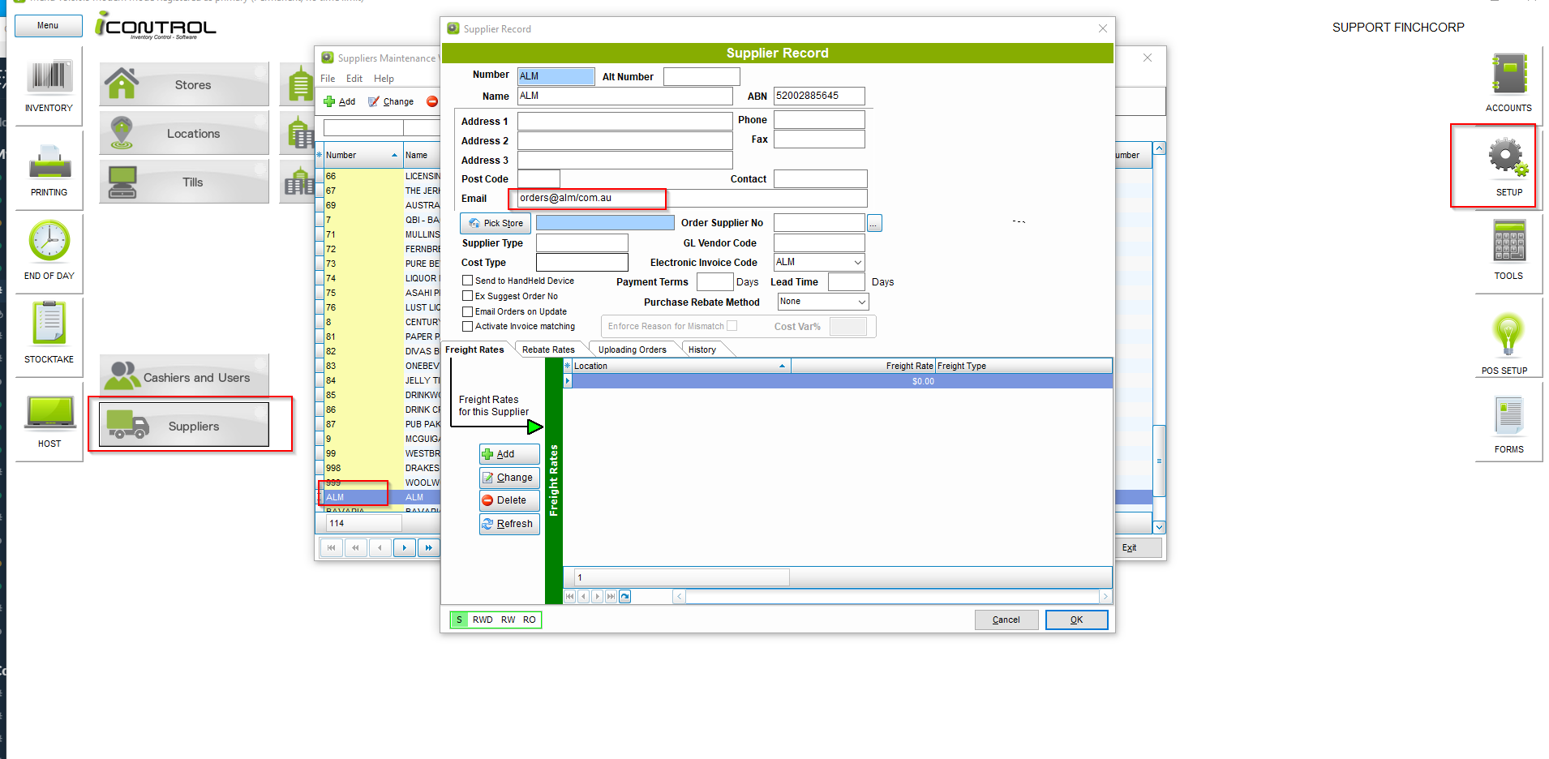Open the Host laptop icon
The height and width of the screenshot is (759, 1549).
(x=50, y=414)
